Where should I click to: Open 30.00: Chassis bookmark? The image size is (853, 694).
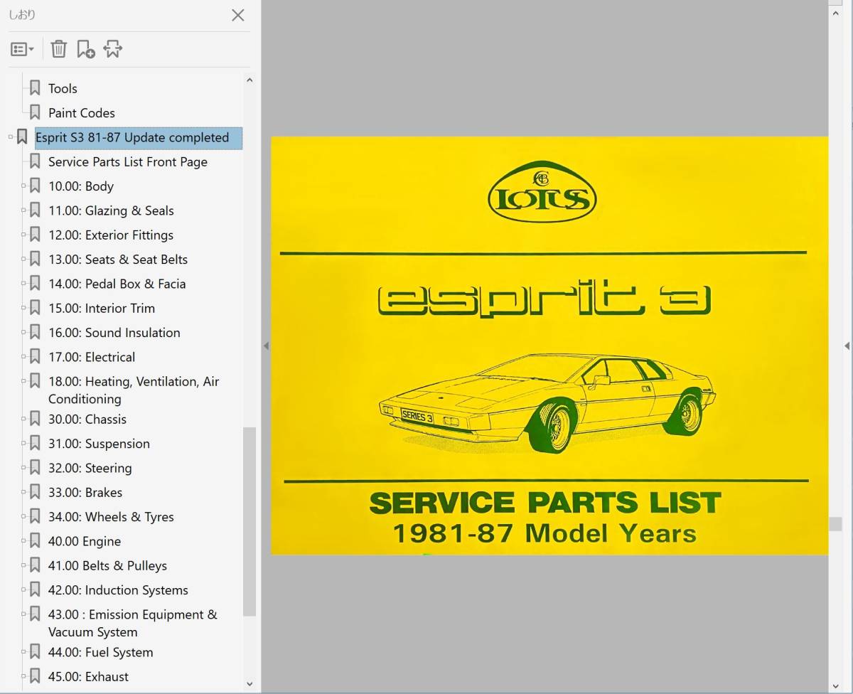coord(87,420)
